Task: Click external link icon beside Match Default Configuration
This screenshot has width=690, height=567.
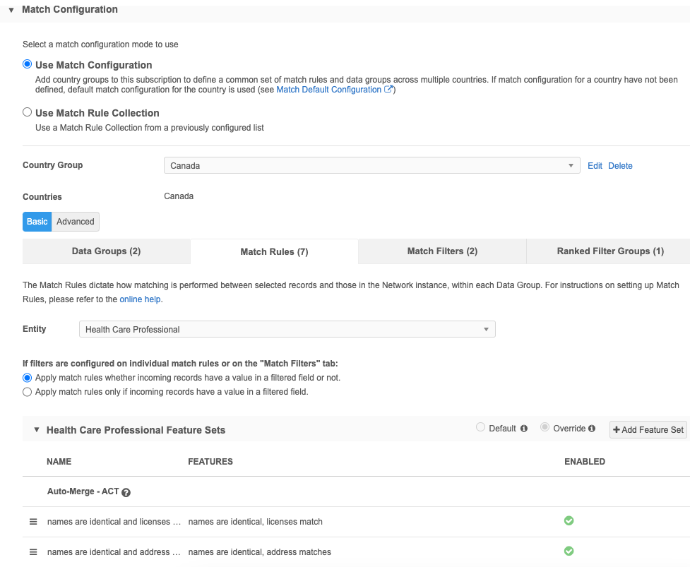Action: pos(388,90)
